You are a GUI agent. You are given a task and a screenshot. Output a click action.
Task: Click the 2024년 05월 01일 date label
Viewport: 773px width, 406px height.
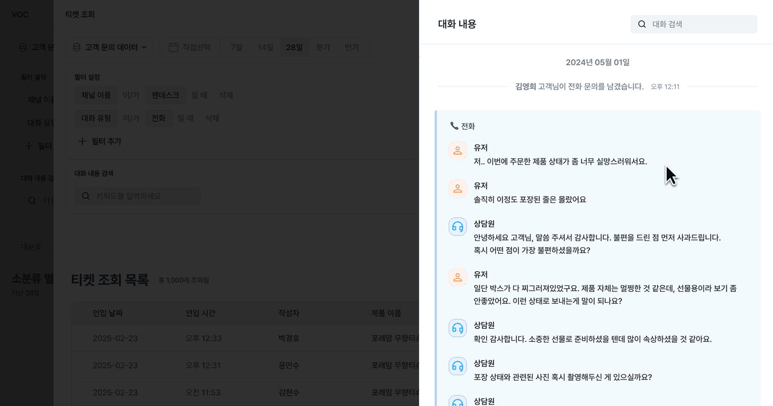(597, 62)
